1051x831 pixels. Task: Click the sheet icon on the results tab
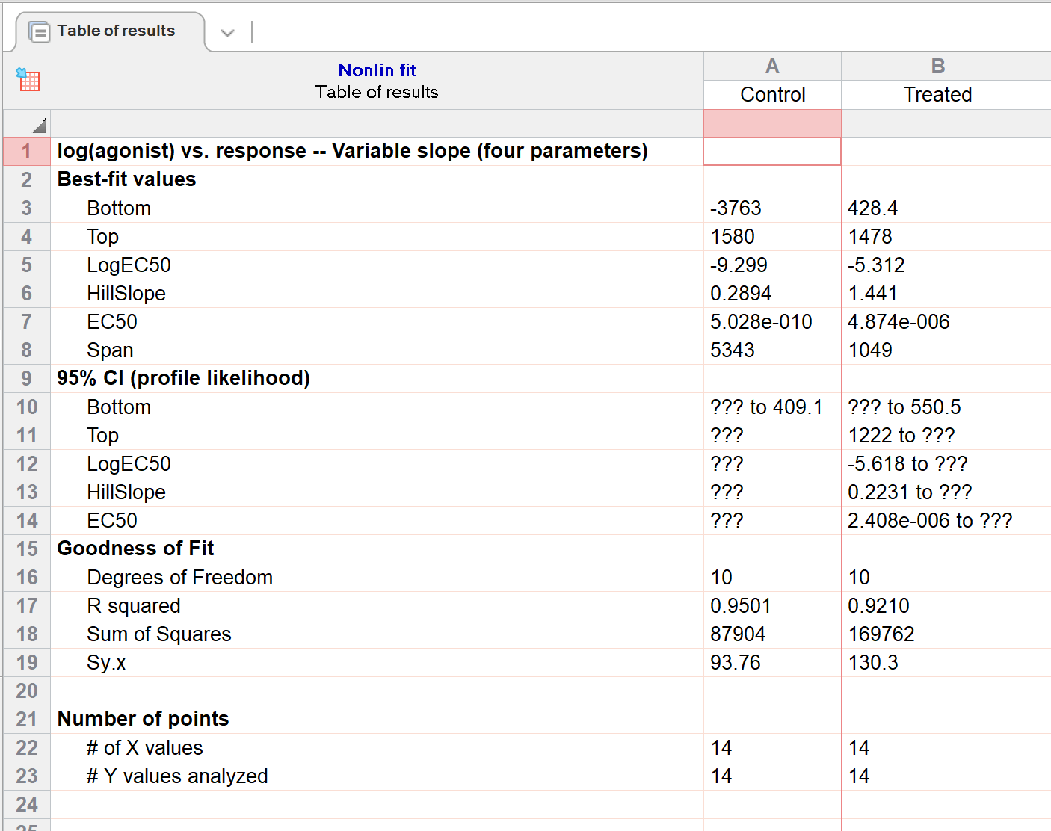coord(39,32)
